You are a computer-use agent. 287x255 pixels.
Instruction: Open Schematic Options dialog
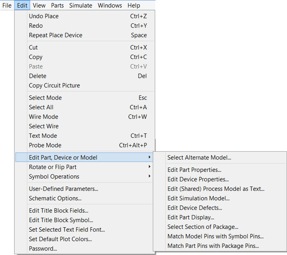pos(55,198)
